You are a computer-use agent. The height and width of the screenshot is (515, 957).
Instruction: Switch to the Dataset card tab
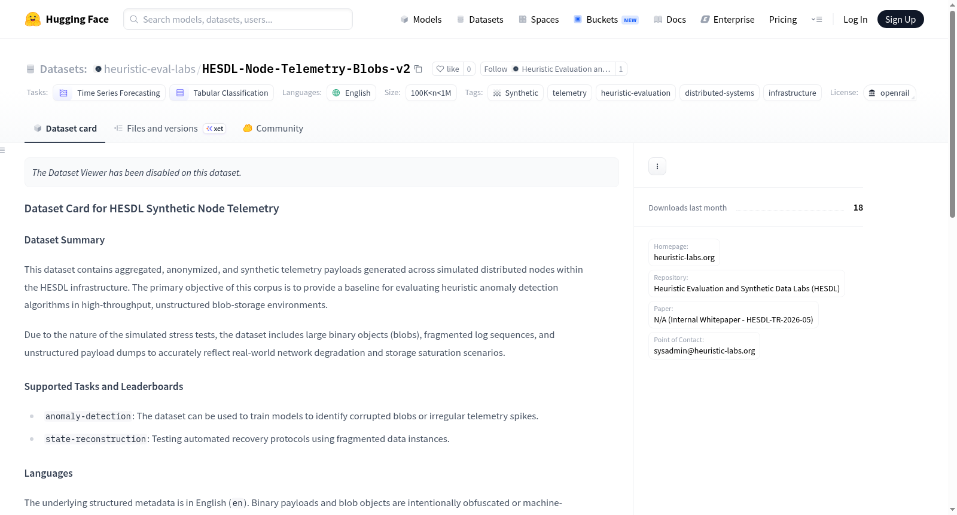click(65, 128)
